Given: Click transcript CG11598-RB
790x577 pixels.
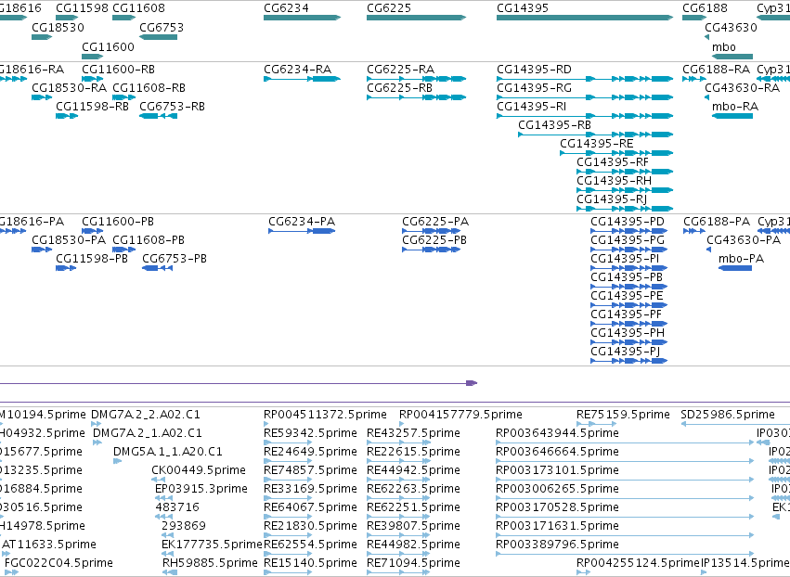Looking at the screenshot, I should pos(67,116).
